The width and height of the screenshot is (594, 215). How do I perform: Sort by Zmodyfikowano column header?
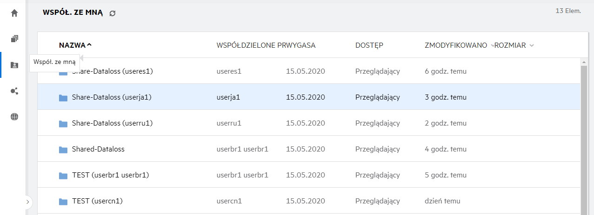point(455,45)
